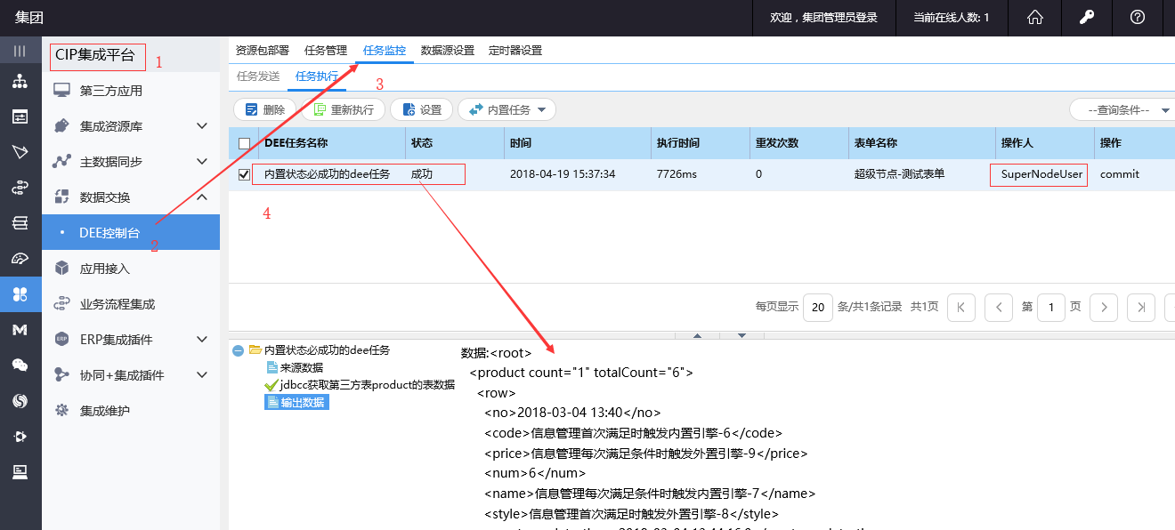Viewport: 1175px width, 530px height.
Task: Click the dashboard gauge sidebar icon
Action: [x=20, y=259]
